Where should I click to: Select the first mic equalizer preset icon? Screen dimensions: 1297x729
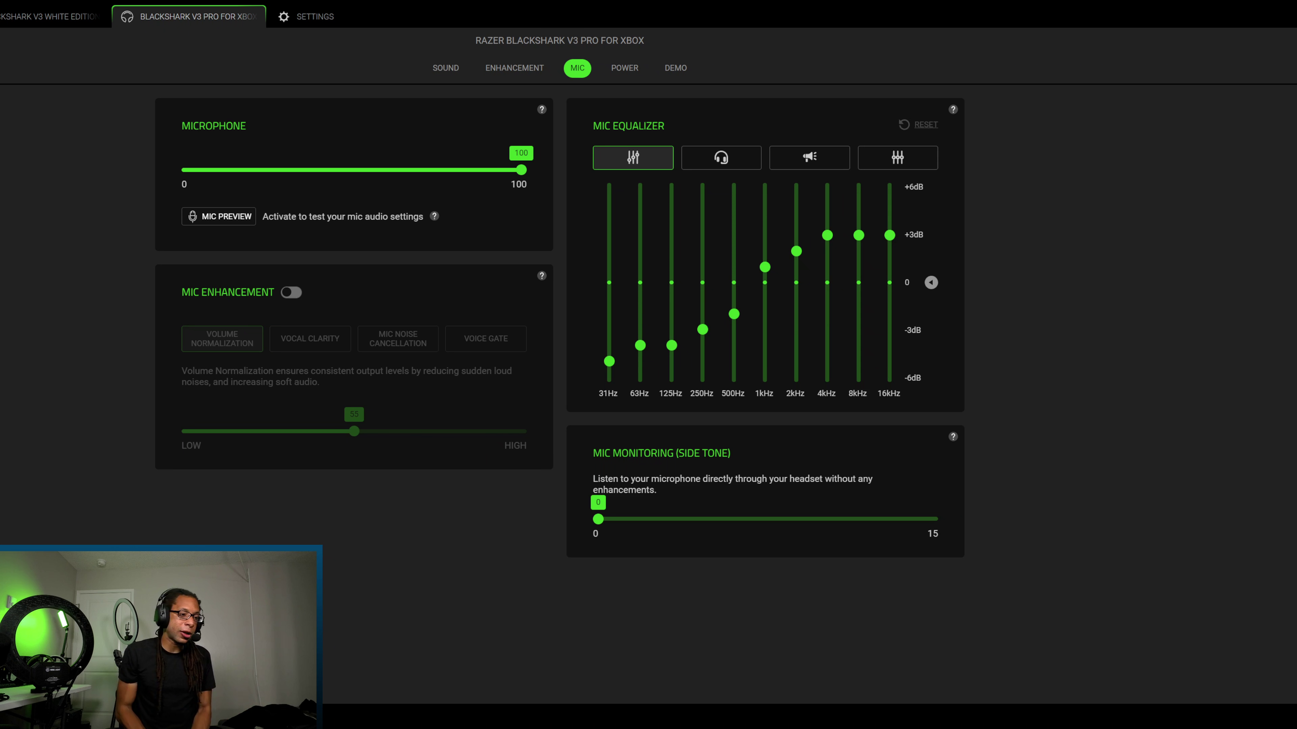click(x=633, y=157)
